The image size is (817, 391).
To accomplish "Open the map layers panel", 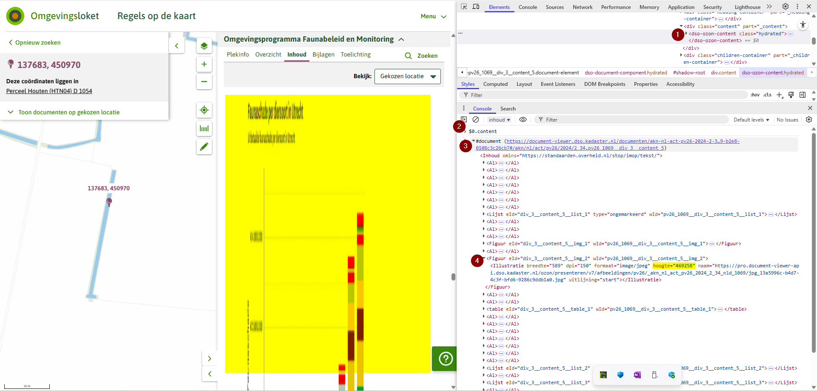I will pos(204,46).
